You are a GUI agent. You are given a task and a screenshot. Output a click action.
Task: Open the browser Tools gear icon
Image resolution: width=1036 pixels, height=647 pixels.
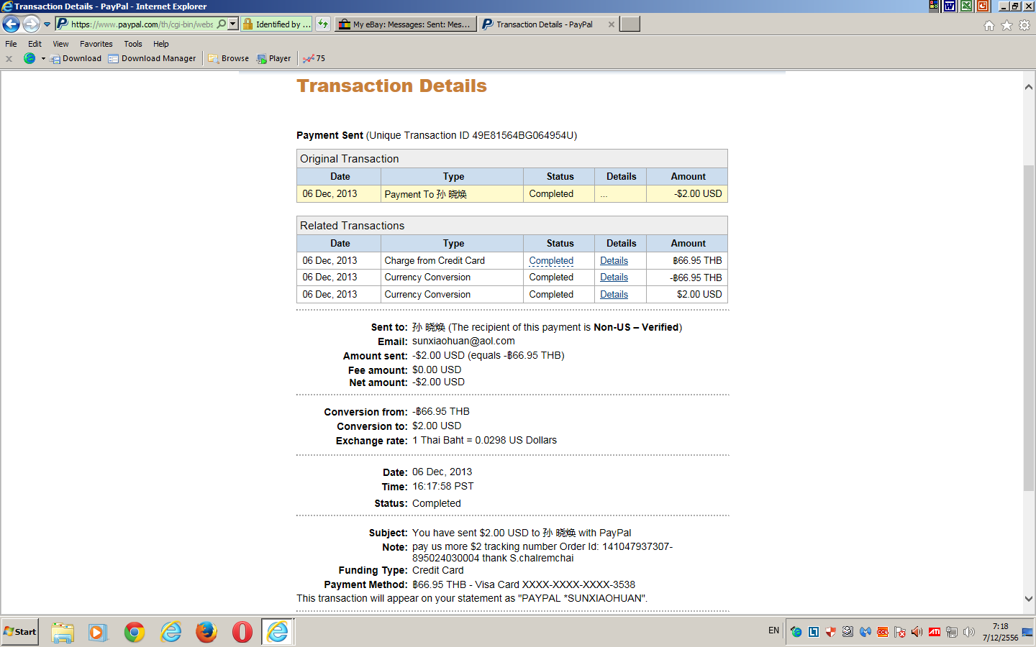(x=1024, y=25)
